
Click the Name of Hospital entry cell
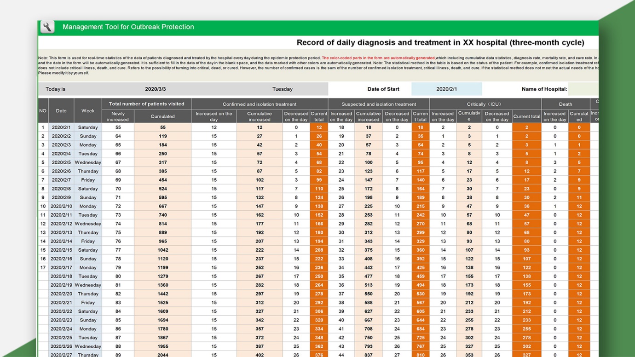(583, 89)
